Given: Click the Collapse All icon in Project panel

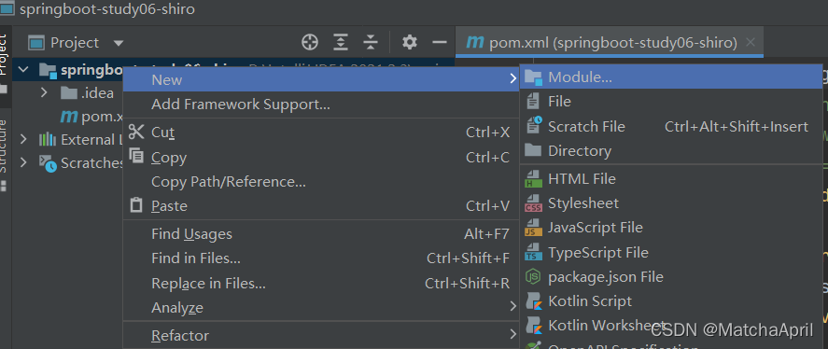Looking at the screenshot, I should pyautogui.click(x=372, y=42).
